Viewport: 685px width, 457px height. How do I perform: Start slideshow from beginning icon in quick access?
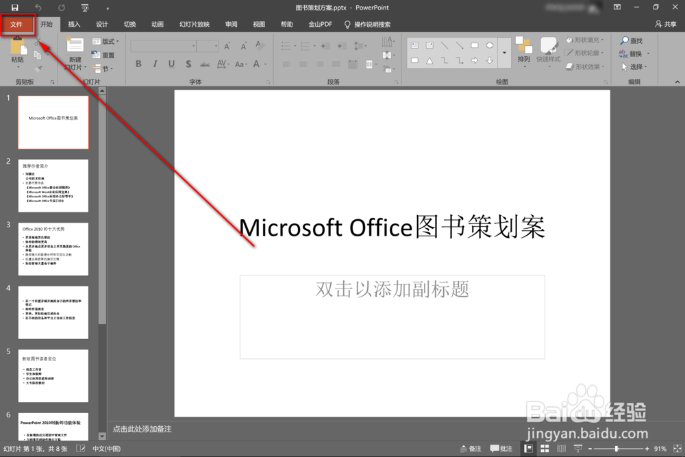pos(85,8)
